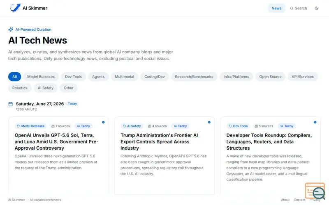Select the News nav tab
The image size is (329, 205).
(x=276, y=8)
